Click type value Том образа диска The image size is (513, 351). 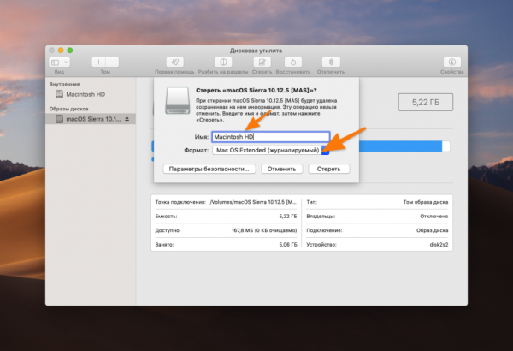point(426,202)
